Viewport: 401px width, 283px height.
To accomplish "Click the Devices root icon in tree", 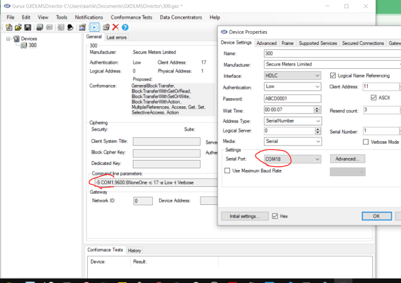I will coord(16,39).
